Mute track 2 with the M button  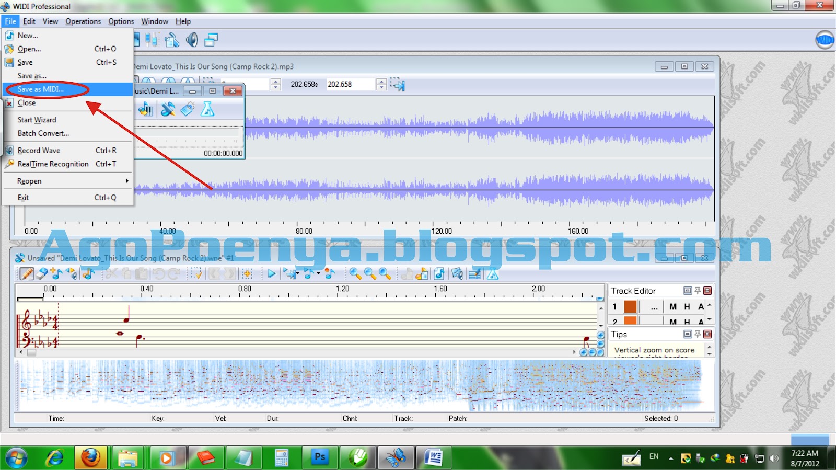(673, 322)
